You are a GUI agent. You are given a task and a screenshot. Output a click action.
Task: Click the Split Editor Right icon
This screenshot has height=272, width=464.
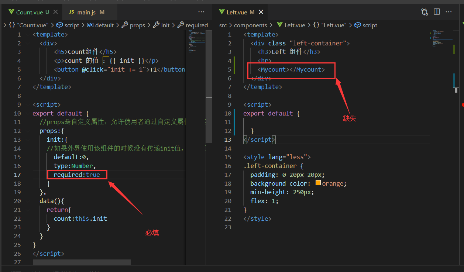coord(437,12)
